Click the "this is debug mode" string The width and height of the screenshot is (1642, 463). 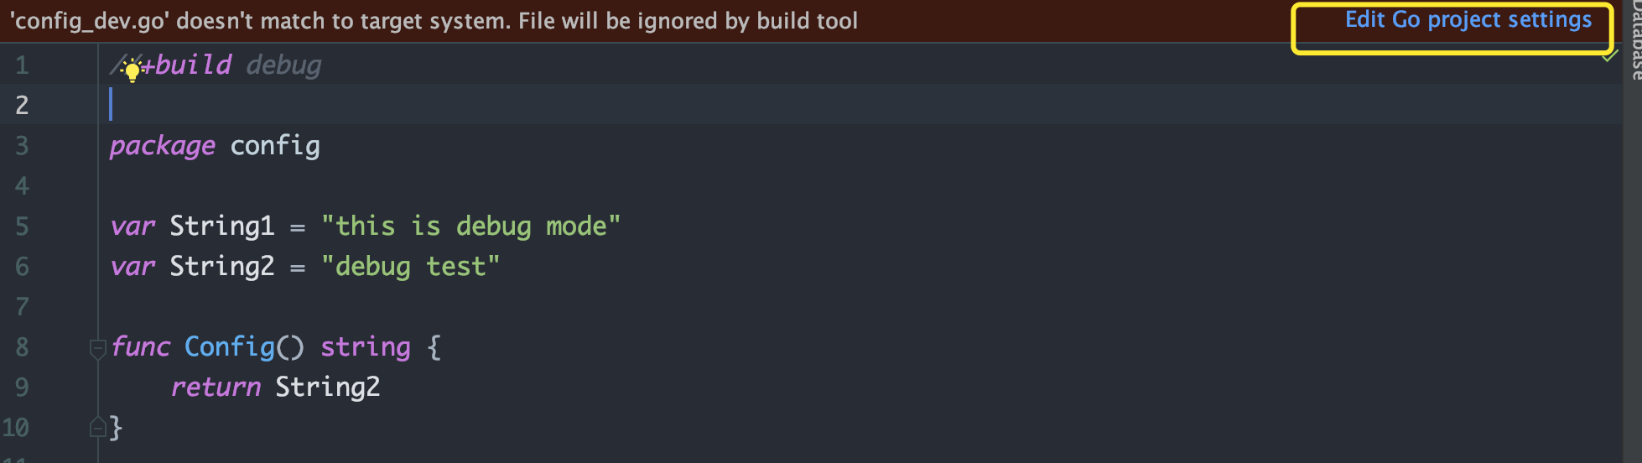pos(470,226)
